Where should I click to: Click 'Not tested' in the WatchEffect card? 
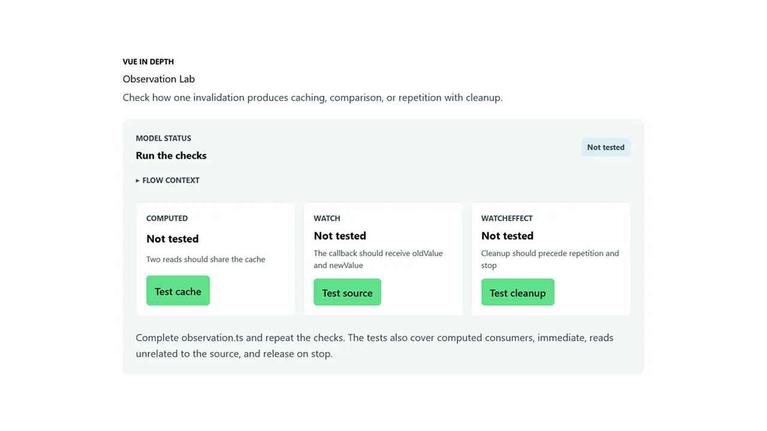tap(508, 236)
